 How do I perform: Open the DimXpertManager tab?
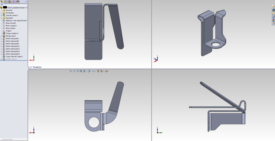click(14, 2)
